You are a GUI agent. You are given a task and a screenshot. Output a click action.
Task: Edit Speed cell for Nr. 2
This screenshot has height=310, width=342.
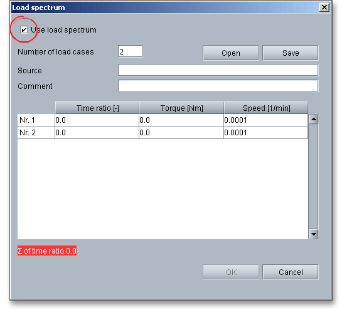click(266, 132)
